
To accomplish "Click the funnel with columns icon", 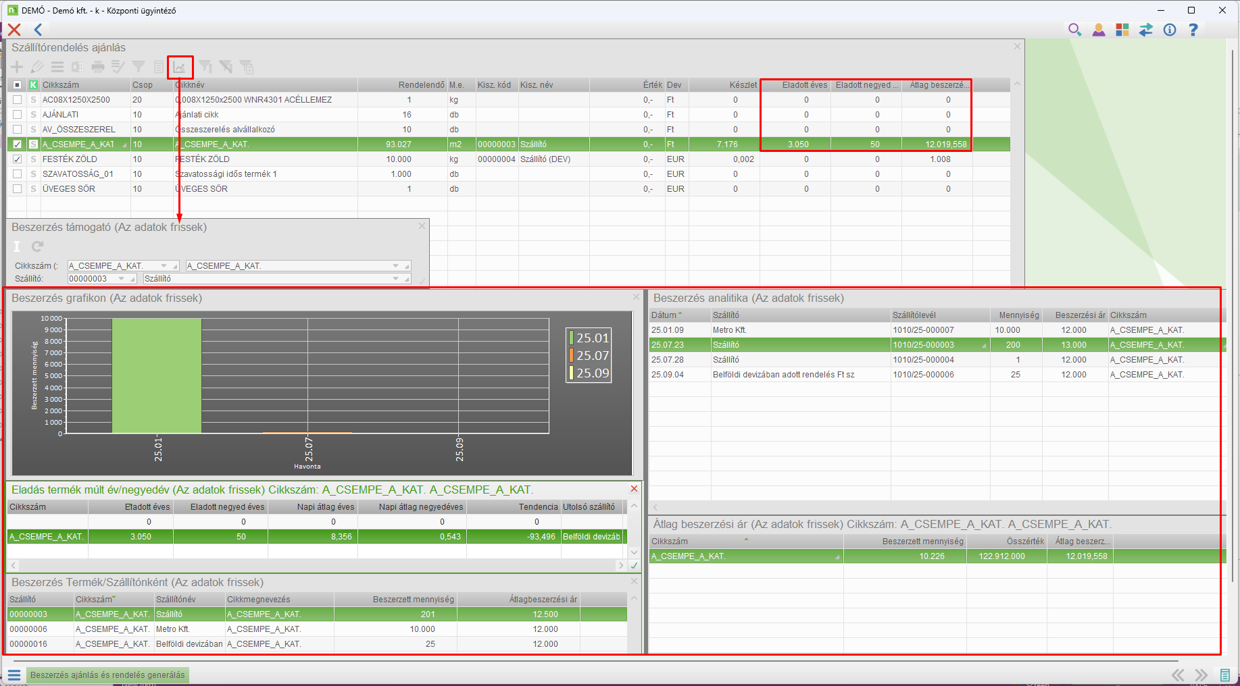I will (205, 67).
